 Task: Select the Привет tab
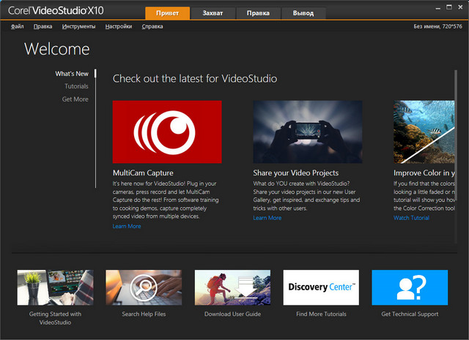point(167,13)
